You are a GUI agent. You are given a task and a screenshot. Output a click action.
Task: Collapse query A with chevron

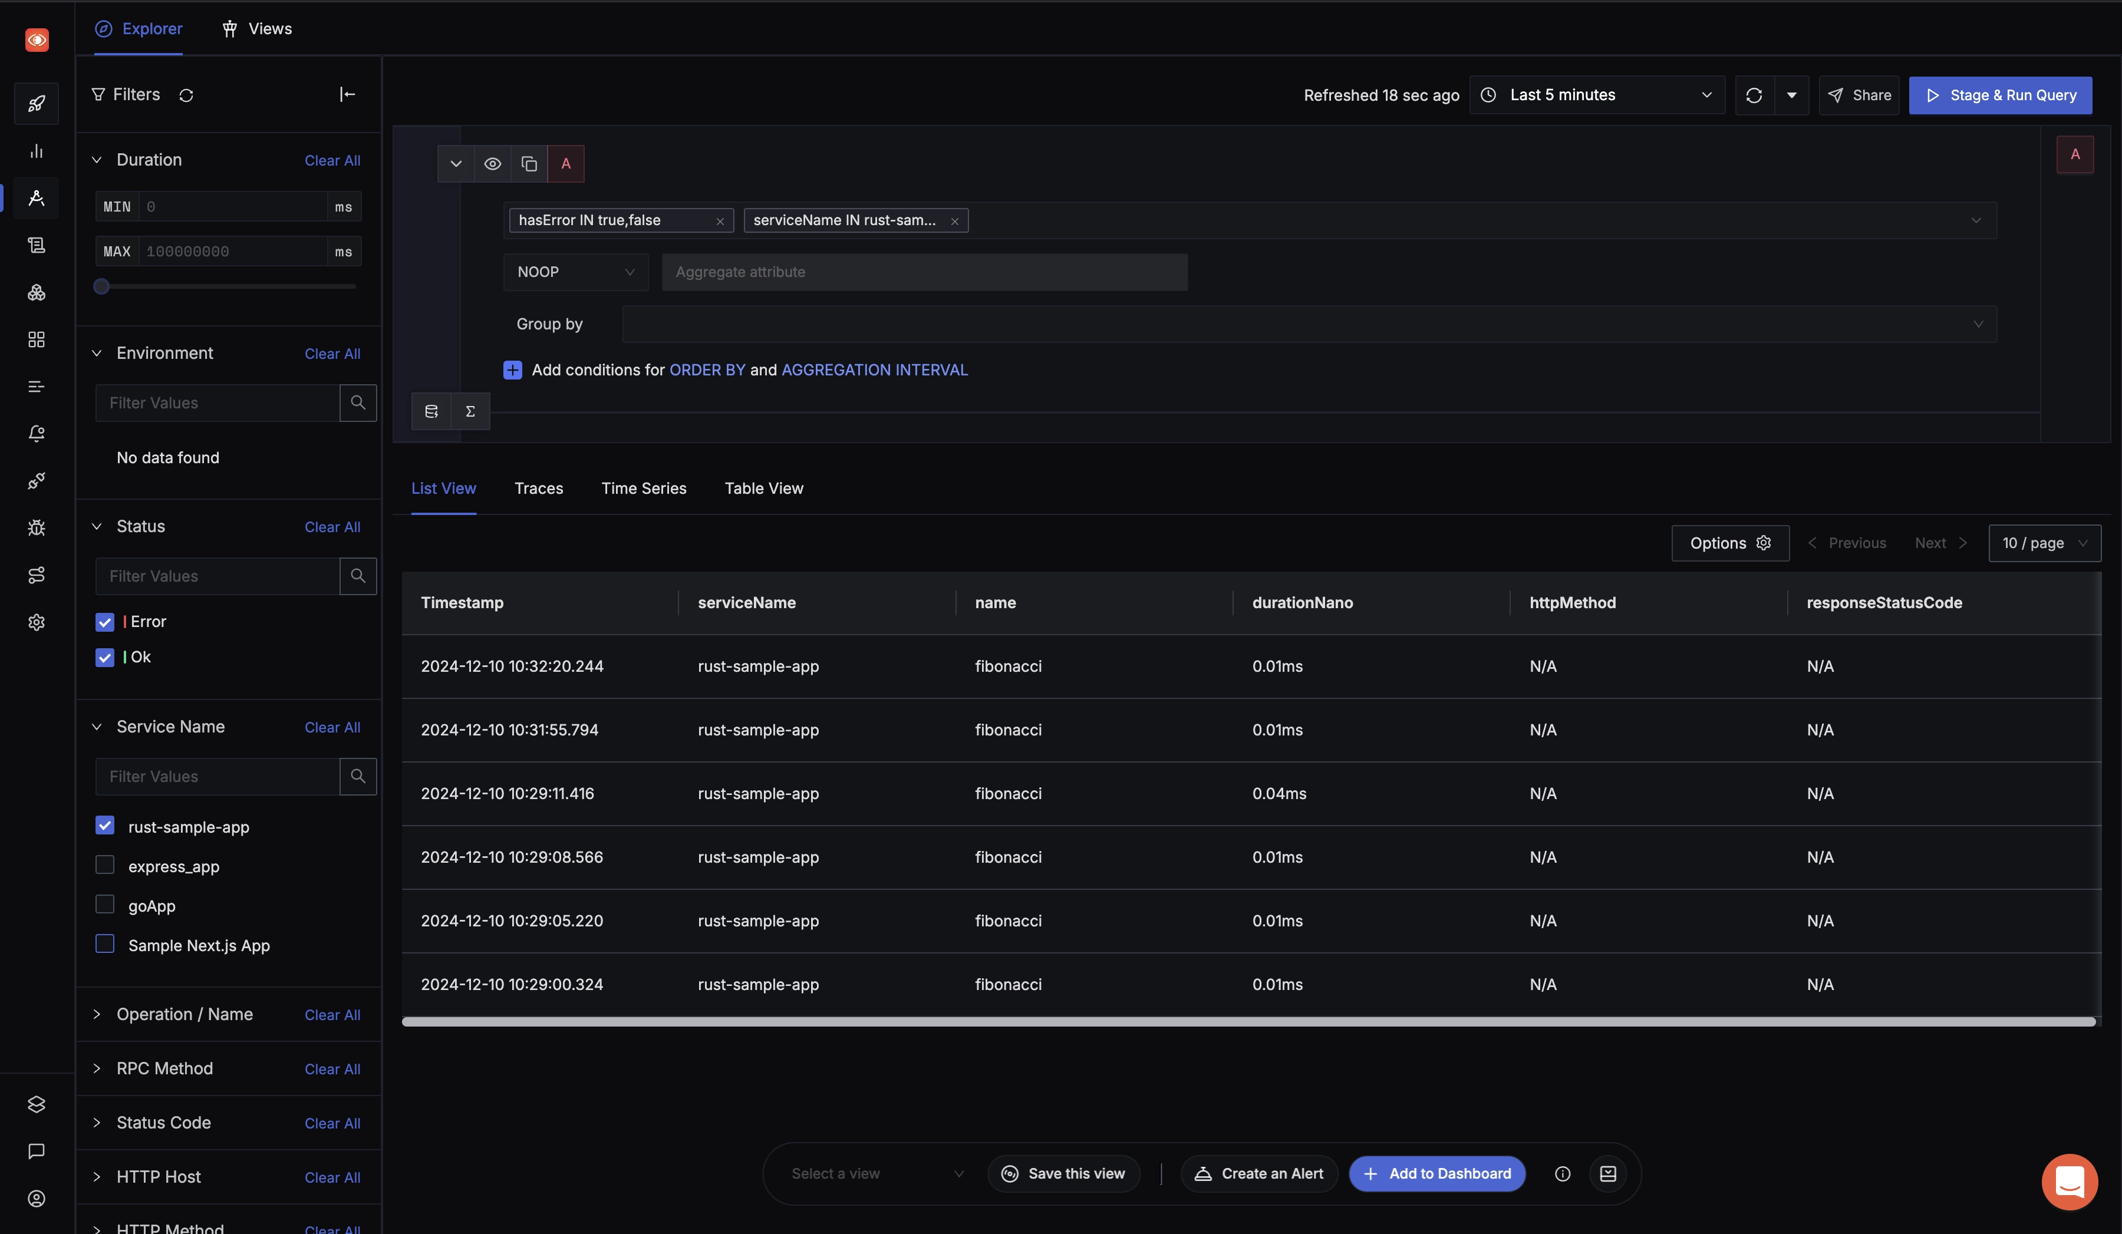(x=456, y=163)
